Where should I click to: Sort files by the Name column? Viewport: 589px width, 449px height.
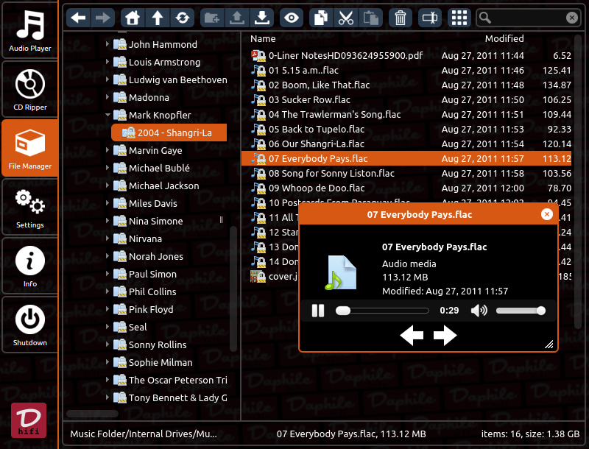coord(263,39)
